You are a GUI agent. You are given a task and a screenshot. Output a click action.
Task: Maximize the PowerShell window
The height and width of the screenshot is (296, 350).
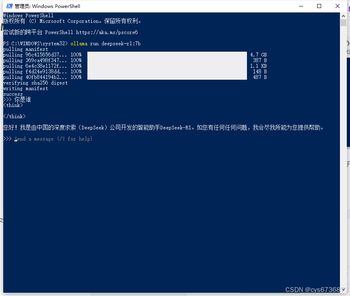click(x=319, y=6)
